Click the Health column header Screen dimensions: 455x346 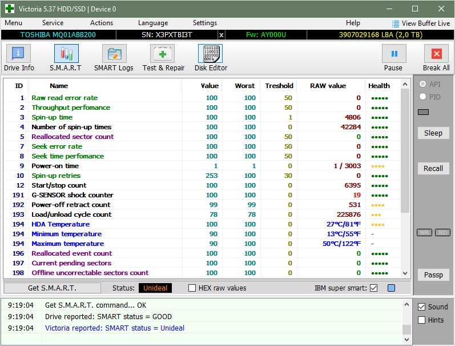coord(379,86)
